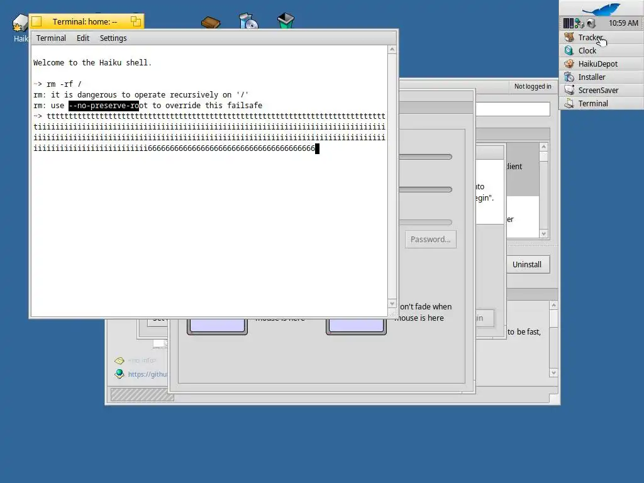Click Terminal scrollbar up arrow

392,49
